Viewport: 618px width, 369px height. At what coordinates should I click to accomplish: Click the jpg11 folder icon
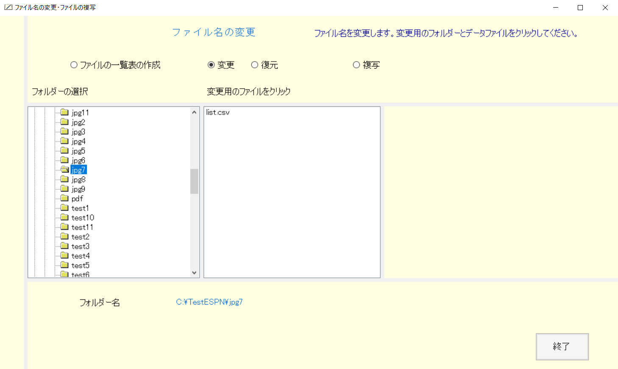pyautogui.click(x=64, y=112)
